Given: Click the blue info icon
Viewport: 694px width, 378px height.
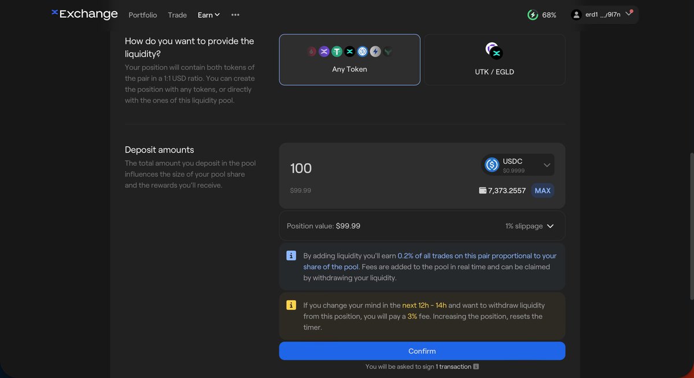Looking at the screenshot, I should (291, 255).
